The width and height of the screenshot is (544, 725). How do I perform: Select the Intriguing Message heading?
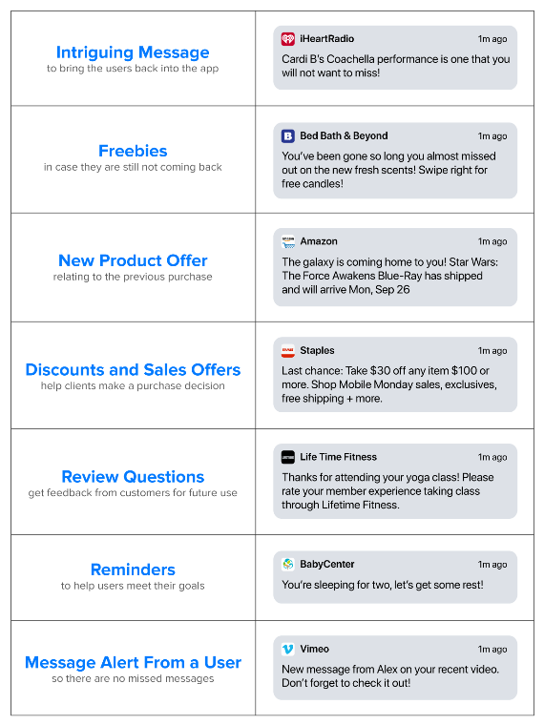(133, 52)
